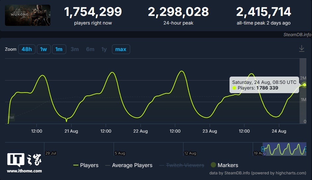Click the 2,415,714 all-time peak figure
This screenshot has height=180, width=312.
pyautogui.click(x=264, y=12)
